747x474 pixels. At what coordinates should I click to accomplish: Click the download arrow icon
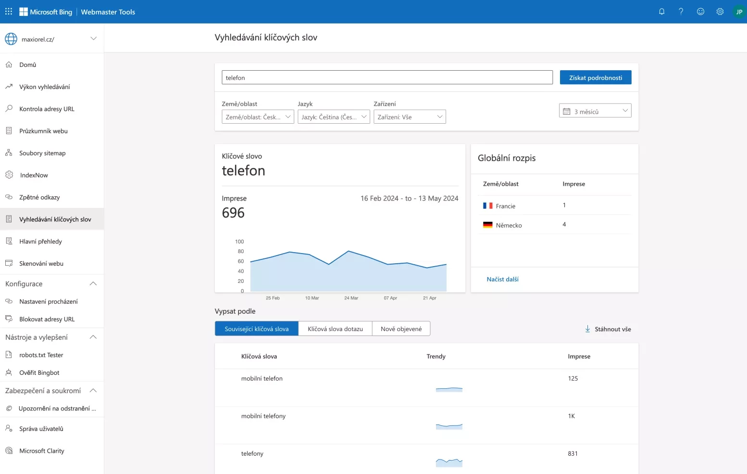coord(587,329)
